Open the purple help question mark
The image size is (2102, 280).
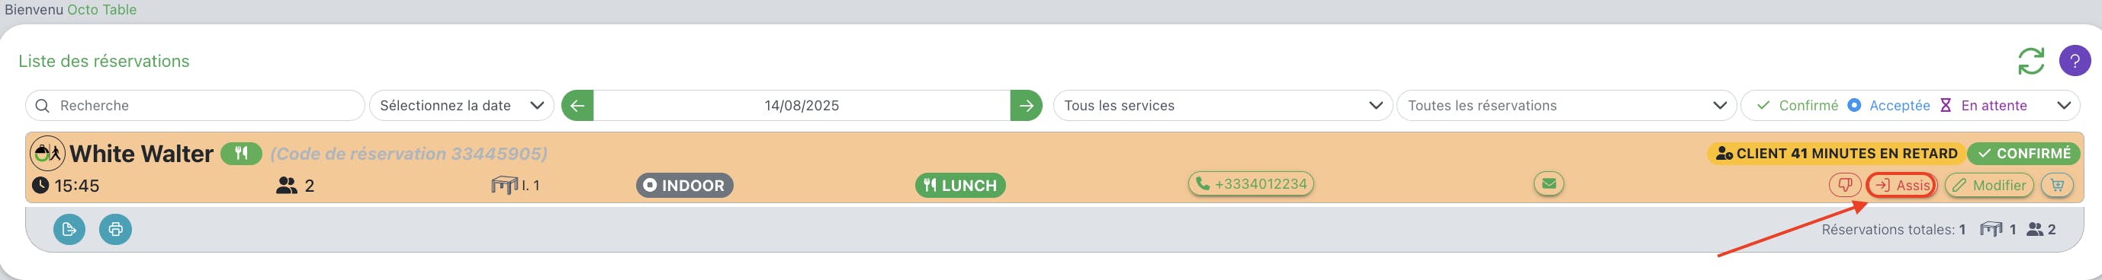(x=2075, y=61)
